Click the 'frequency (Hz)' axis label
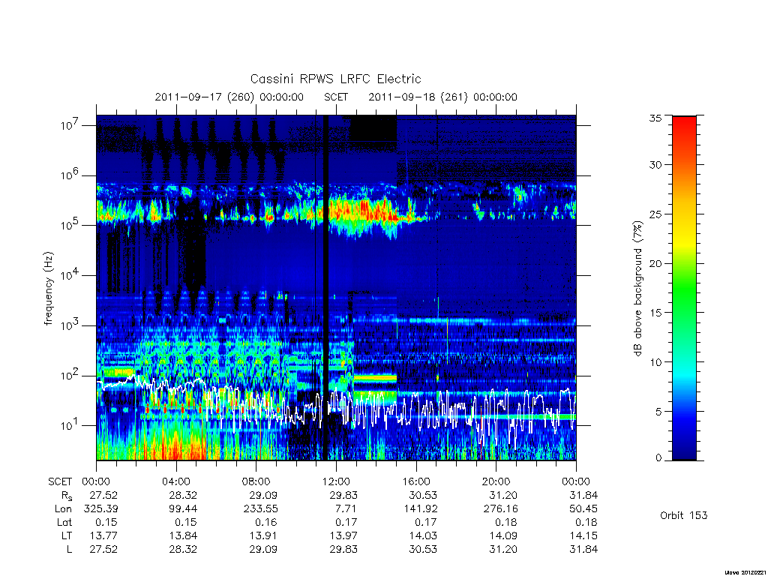This screenshot has height=576, width=768. tap(48, 289)
